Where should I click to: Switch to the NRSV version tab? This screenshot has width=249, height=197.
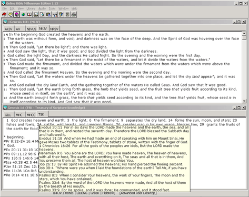[54, 29]
